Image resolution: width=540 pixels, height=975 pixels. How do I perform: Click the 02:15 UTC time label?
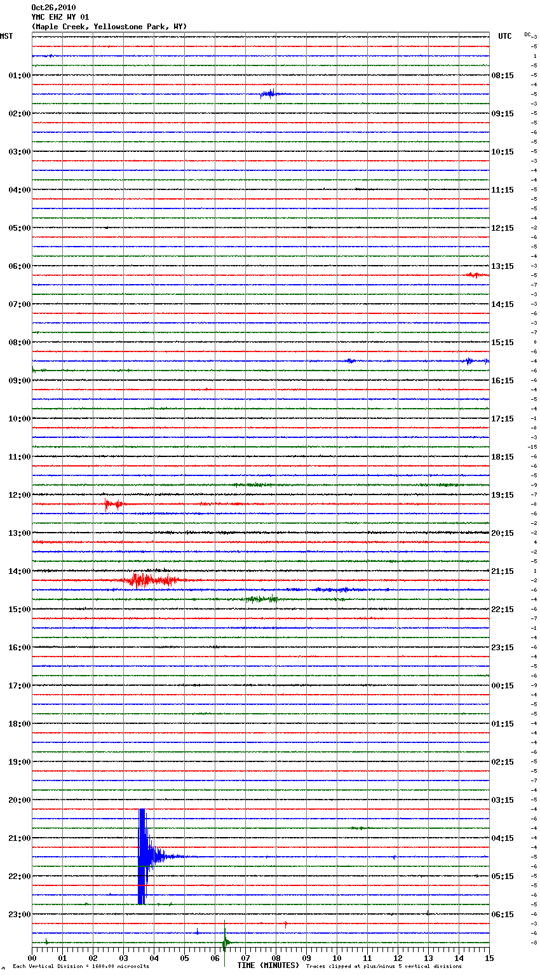[x=503, y=762]
